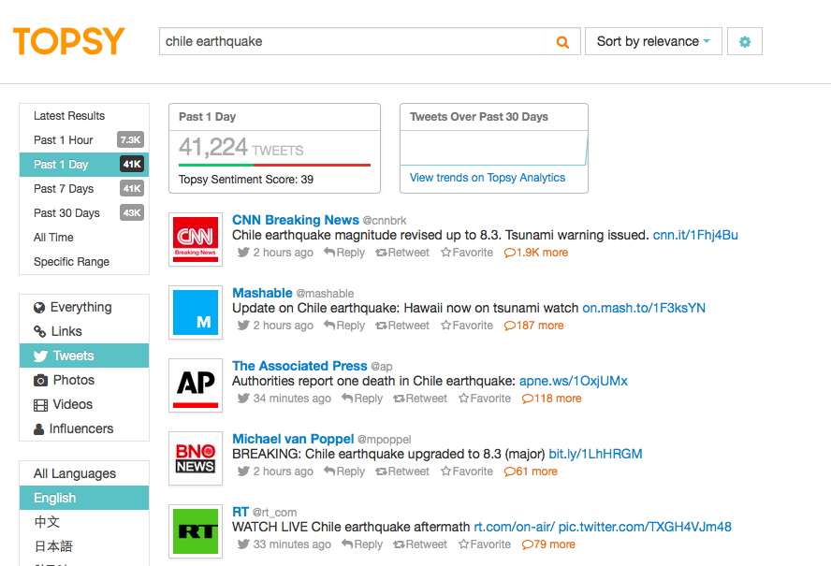831x566 pixels.
Task: Open the settings gear icon
Action: 745,41
